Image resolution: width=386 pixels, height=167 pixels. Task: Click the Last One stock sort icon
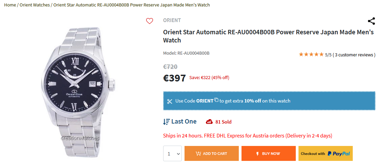(166, 122)
